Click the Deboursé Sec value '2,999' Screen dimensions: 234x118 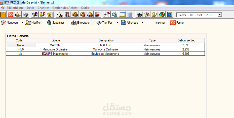click(186, 45)
